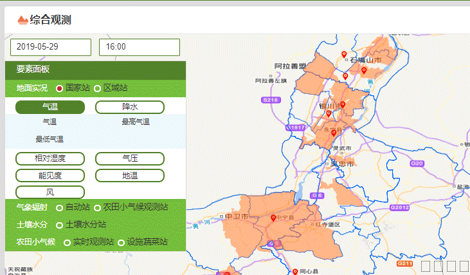
Task: Click the green G20 highway shield
Action: [x=417, y=164]
